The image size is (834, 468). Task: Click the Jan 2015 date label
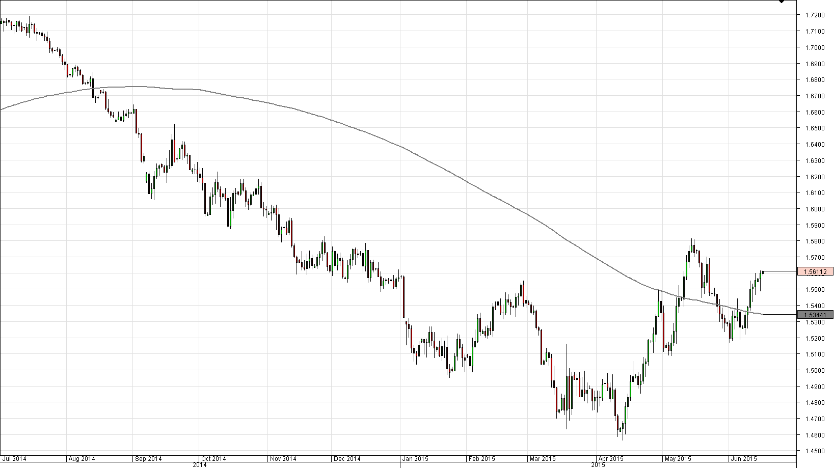click(x=415, y=459)
